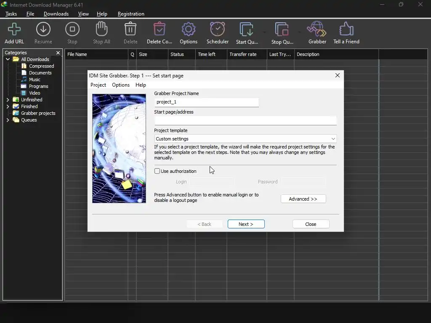Select the Documents category
The image size is (431, 323).
(40, 73)
